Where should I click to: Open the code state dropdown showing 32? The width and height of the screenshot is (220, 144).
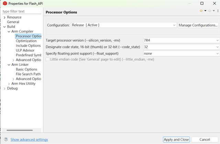point(181,47)
